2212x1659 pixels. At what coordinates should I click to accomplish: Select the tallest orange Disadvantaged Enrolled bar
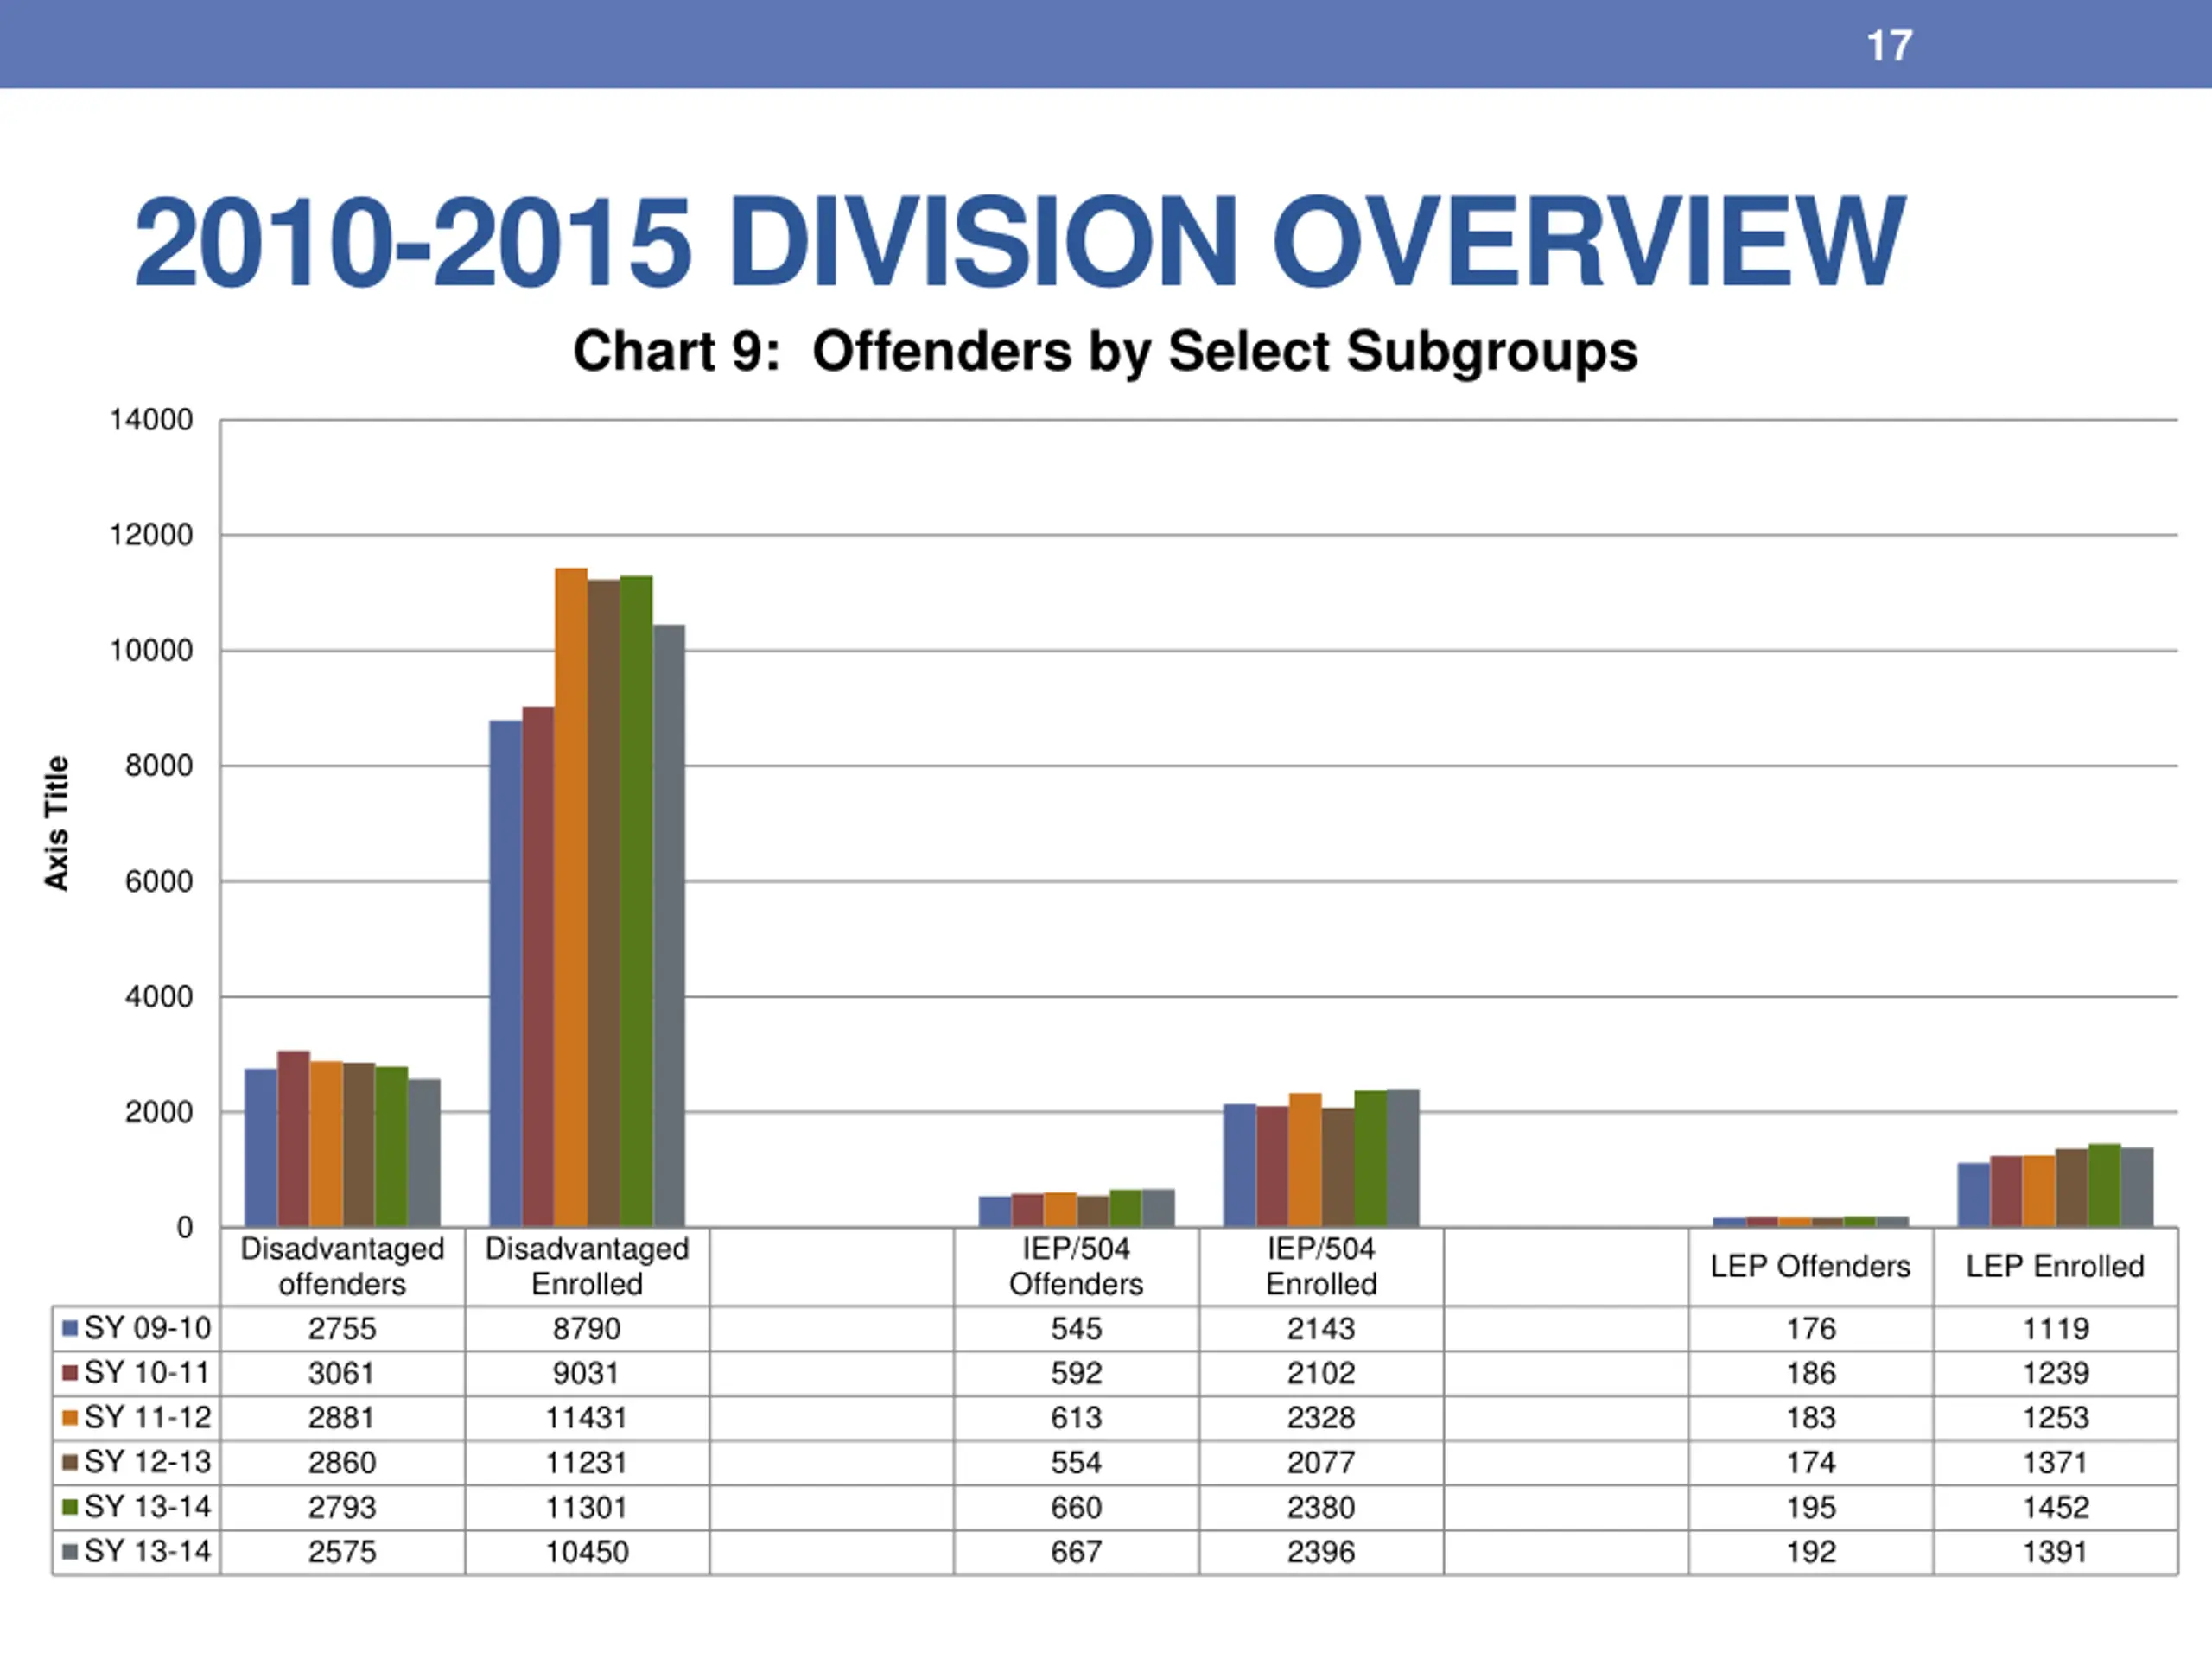pos(571,897)
